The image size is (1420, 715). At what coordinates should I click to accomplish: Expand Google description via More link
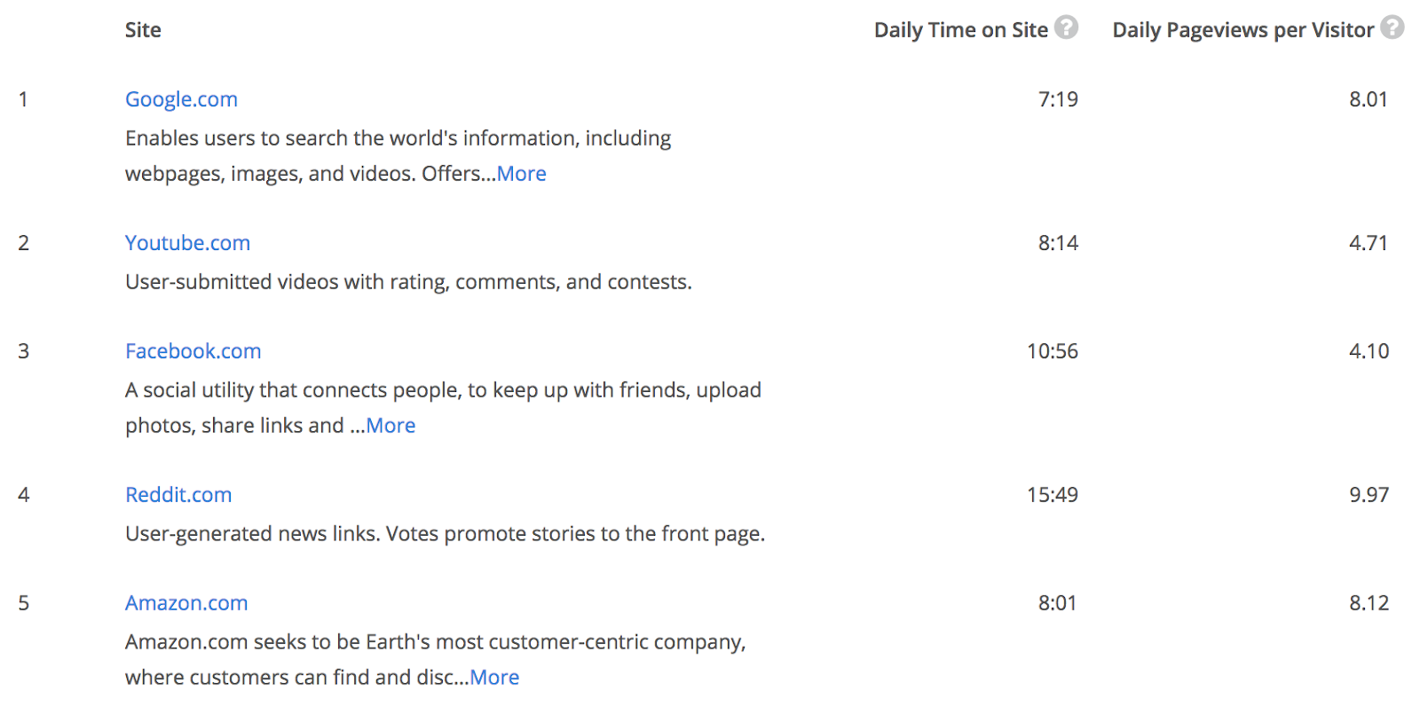pyautogui.click(x=522, y=174)
